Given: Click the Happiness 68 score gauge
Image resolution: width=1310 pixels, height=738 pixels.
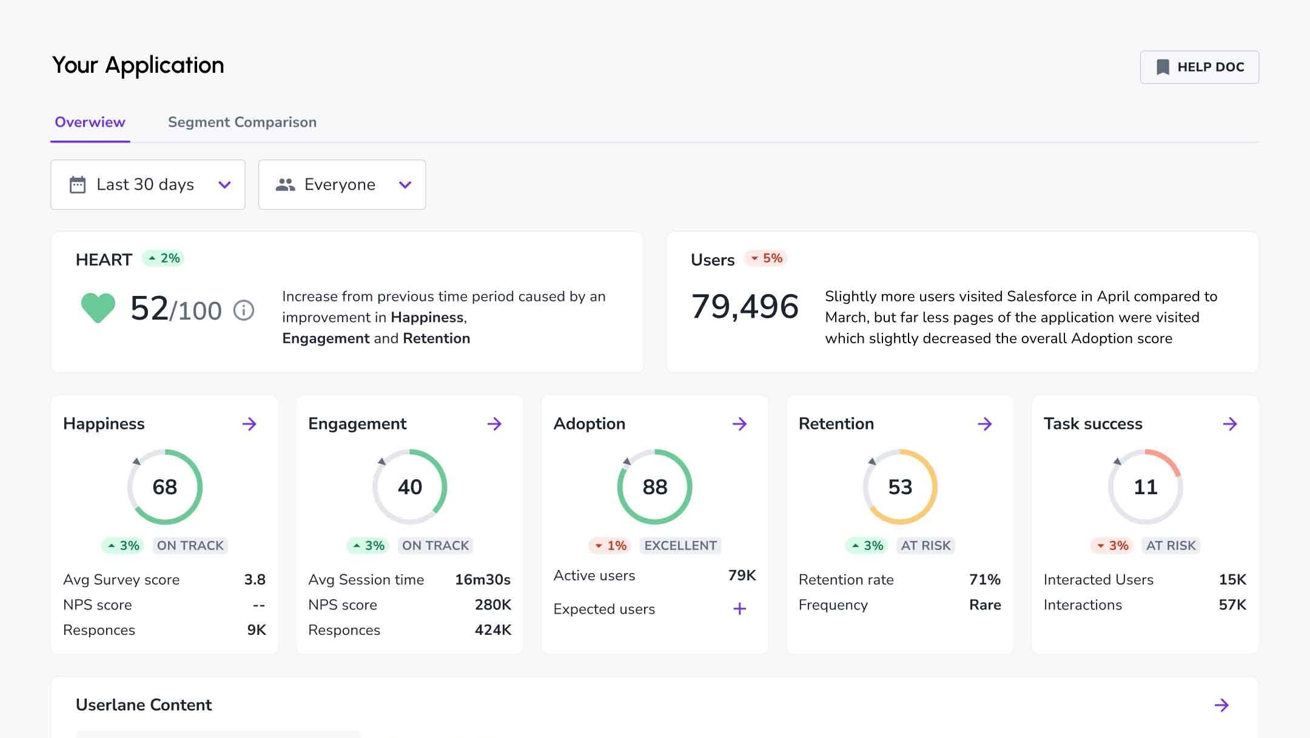Looking at the screenshot, I should pyautogui.click(x=164, y=487).
